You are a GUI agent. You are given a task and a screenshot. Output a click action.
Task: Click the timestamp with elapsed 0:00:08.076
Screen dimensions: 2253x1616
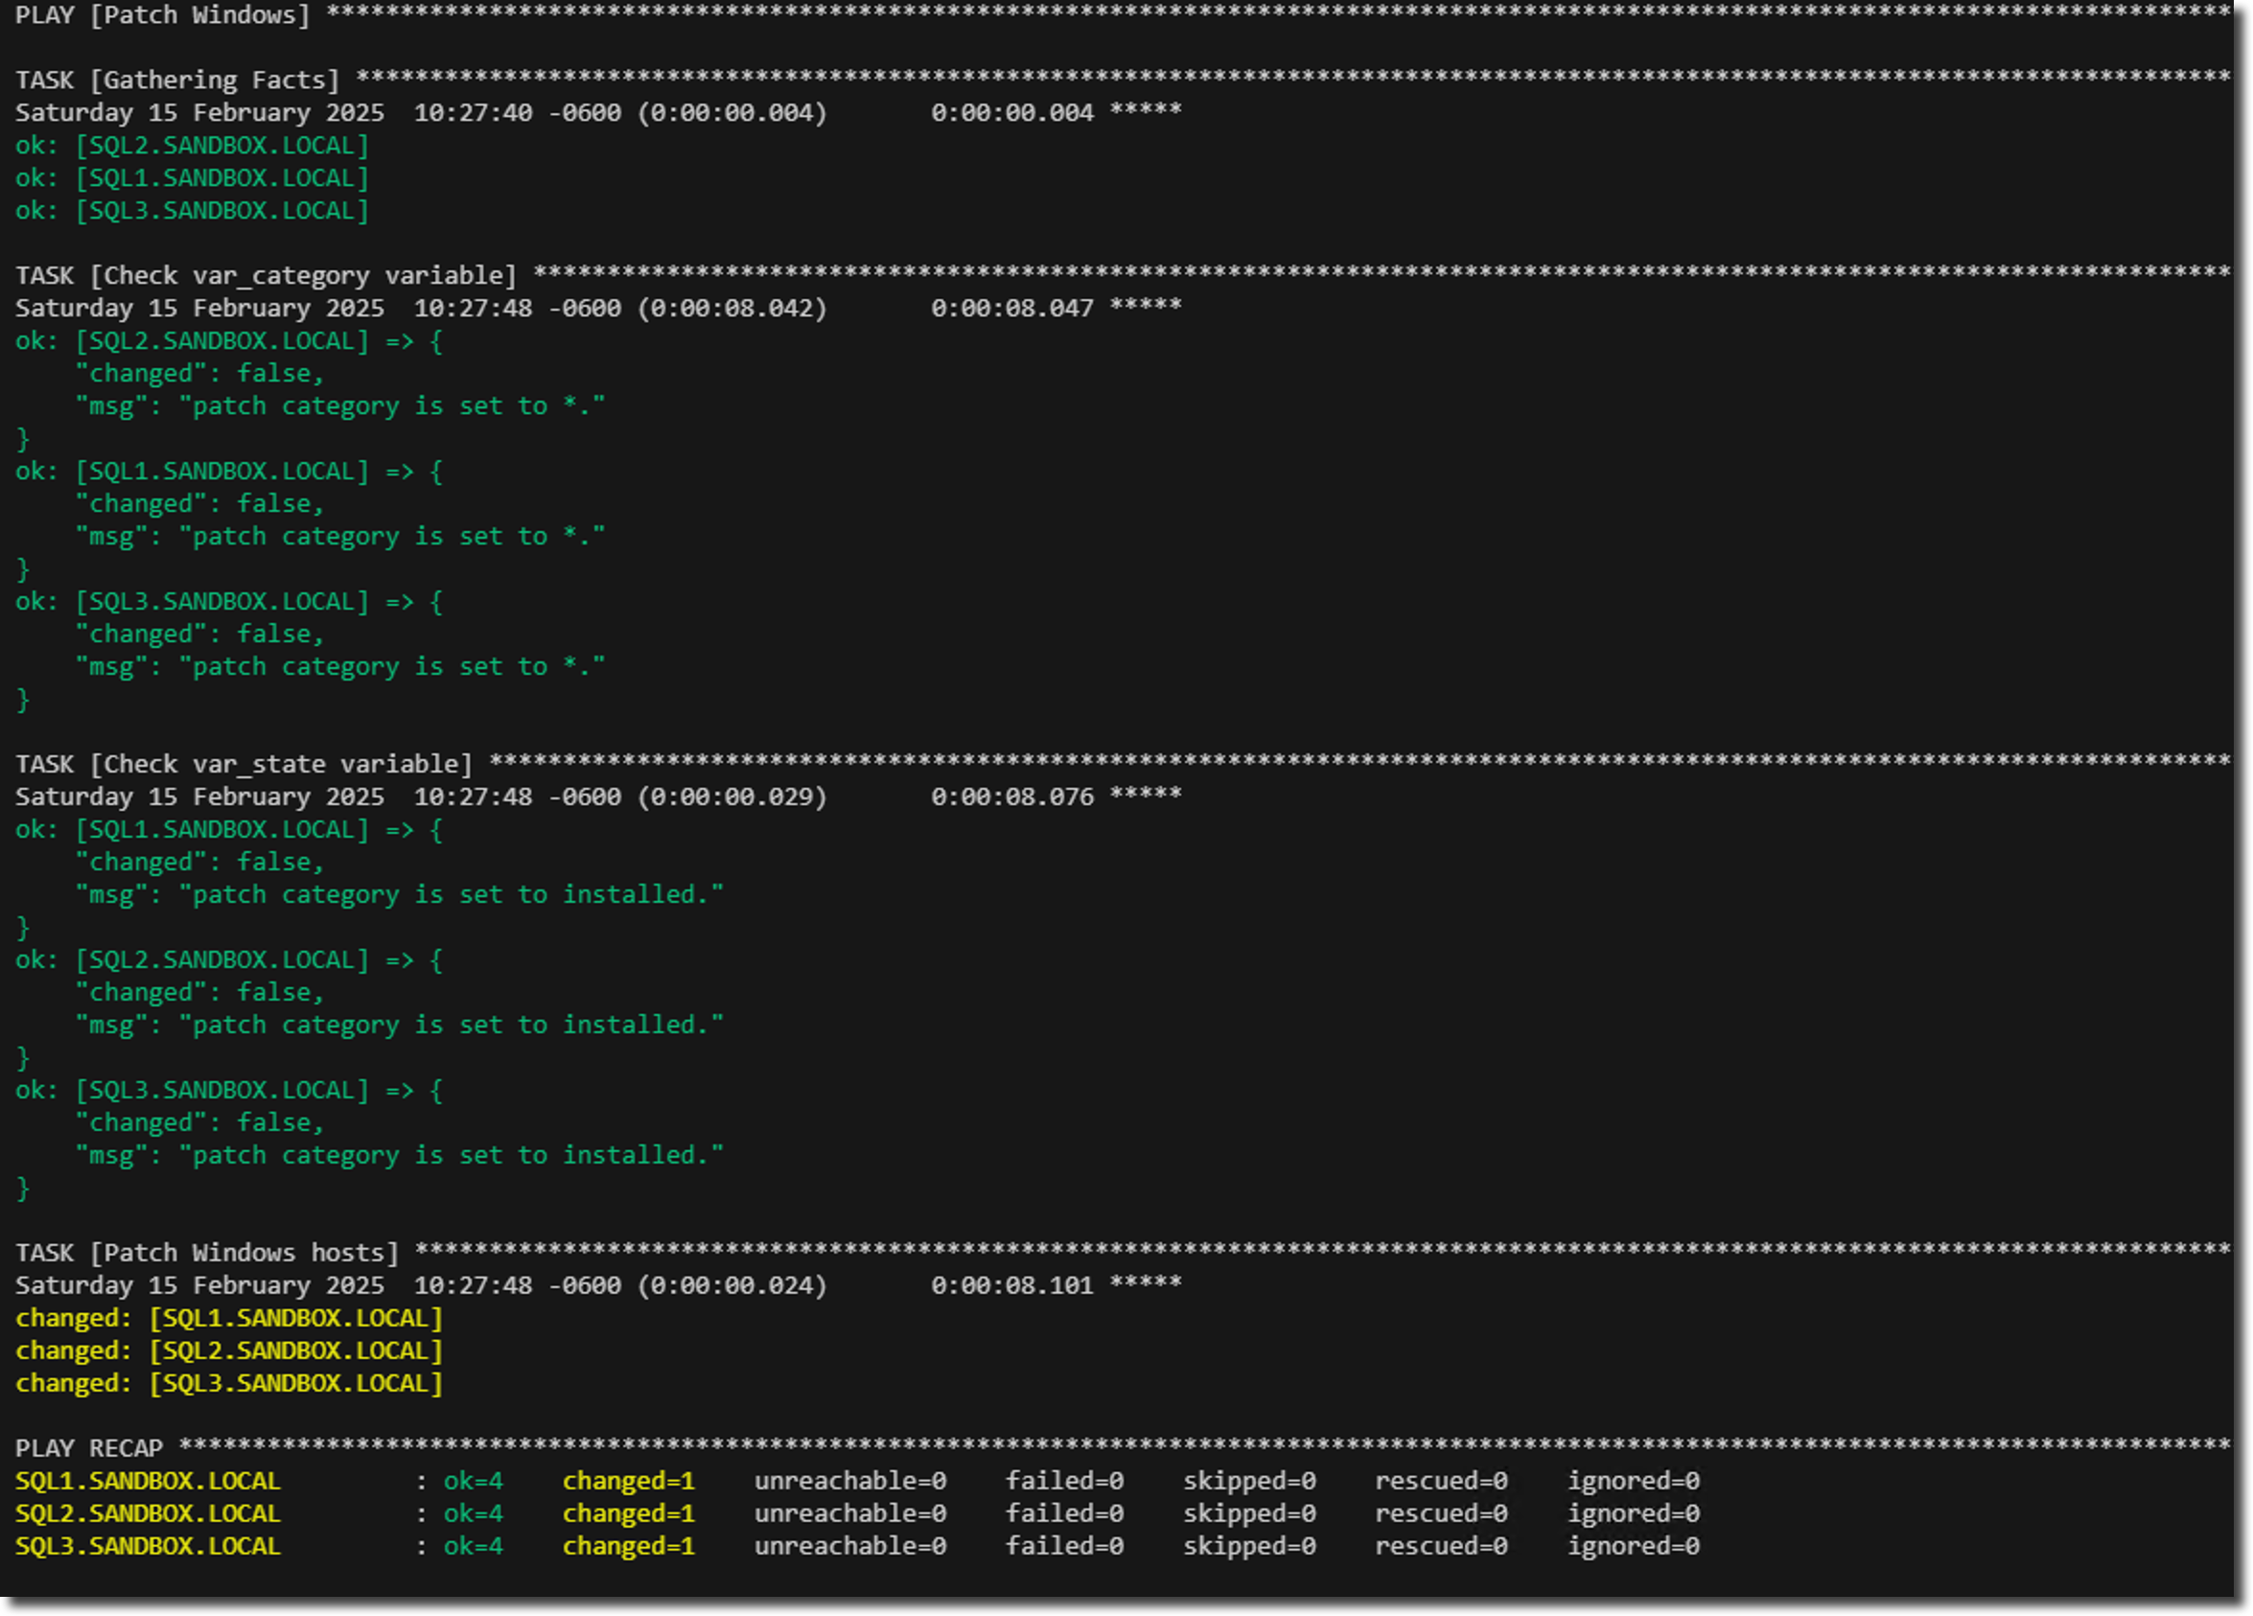point(598,796)
